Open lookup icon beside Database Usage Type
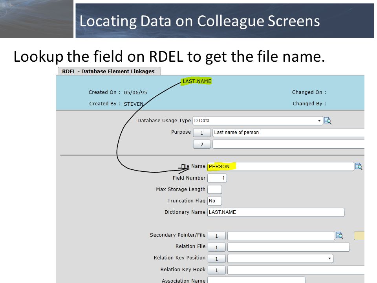This screenshot has height=283, width=377. pyautogui.click(x=328, y=121)
